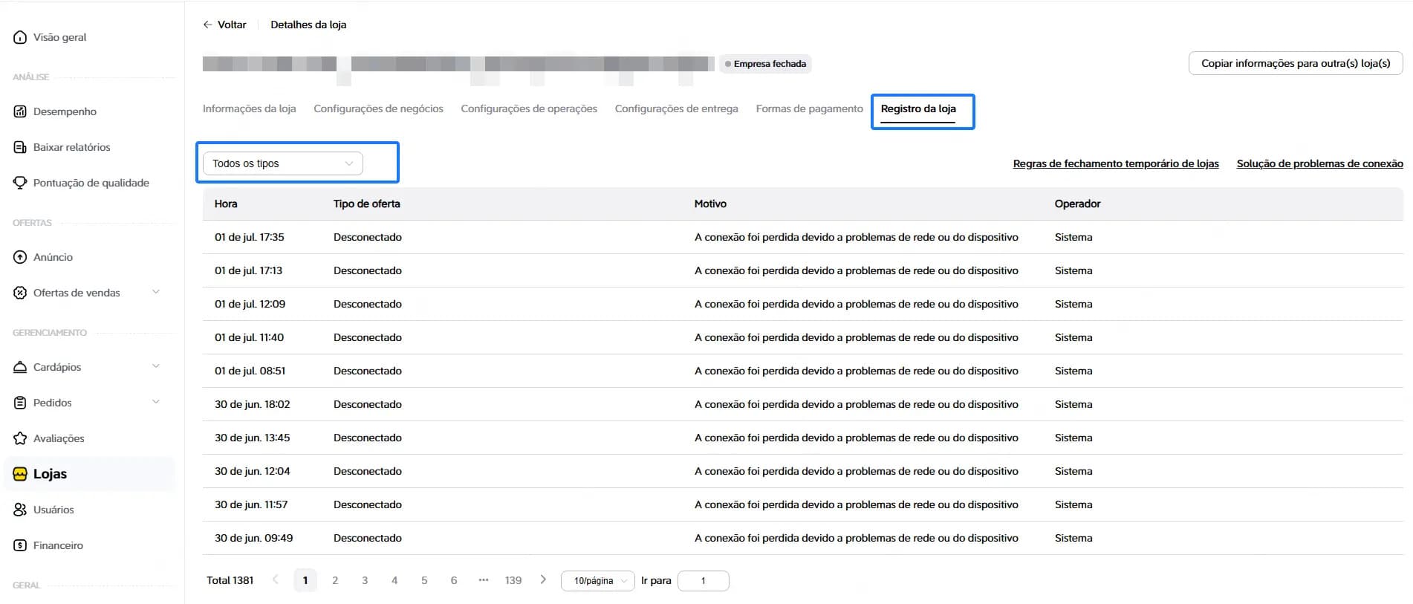Click the Ofertas de vendas discount icon

point(20,293)
